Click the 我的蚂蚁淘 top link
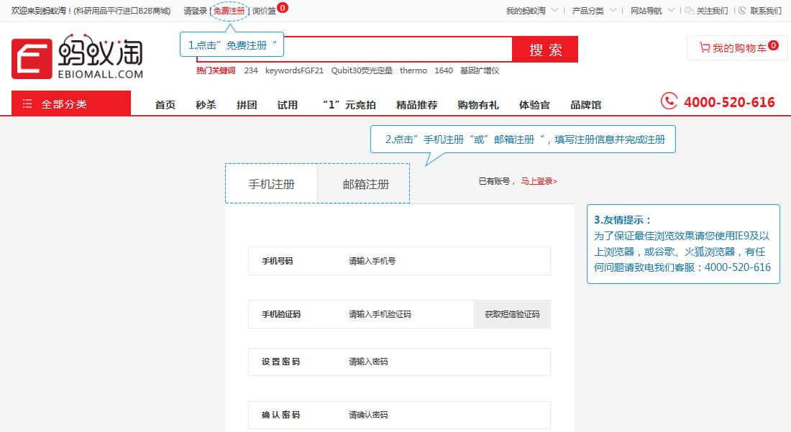Screen dimensions: 791x432 tap(526, 11)
